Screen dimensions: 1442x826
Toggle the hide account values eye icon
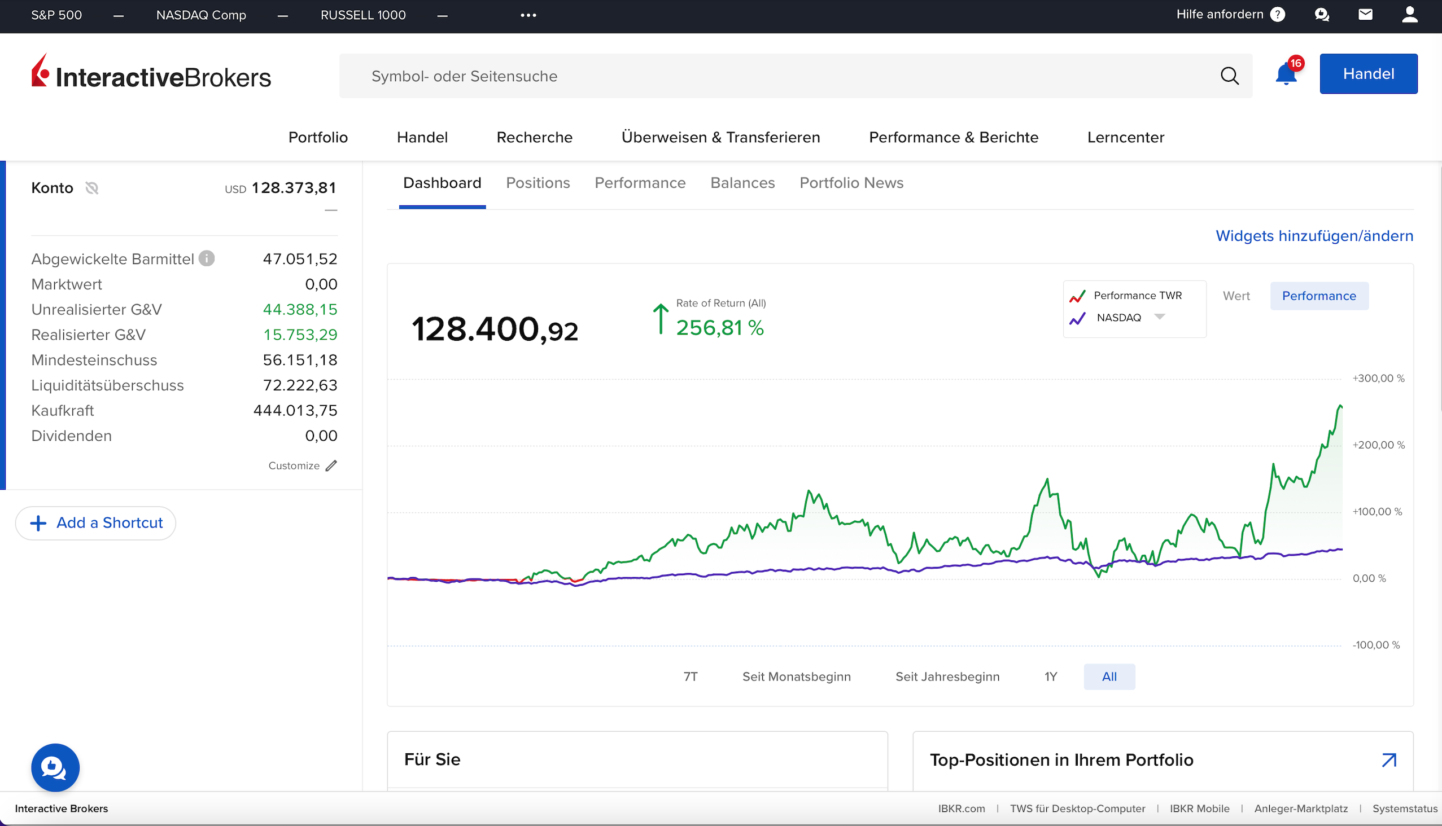tap(92, 188)
